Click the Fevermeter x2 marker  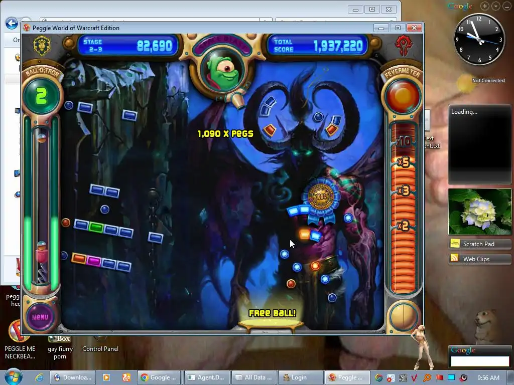pyautogui.click(x=404, y=226)
